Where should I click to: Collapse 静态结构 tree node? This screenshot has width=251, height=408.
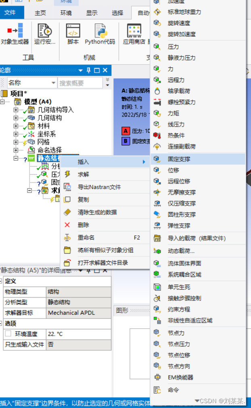pyautogui.click(x=16, y=158)
